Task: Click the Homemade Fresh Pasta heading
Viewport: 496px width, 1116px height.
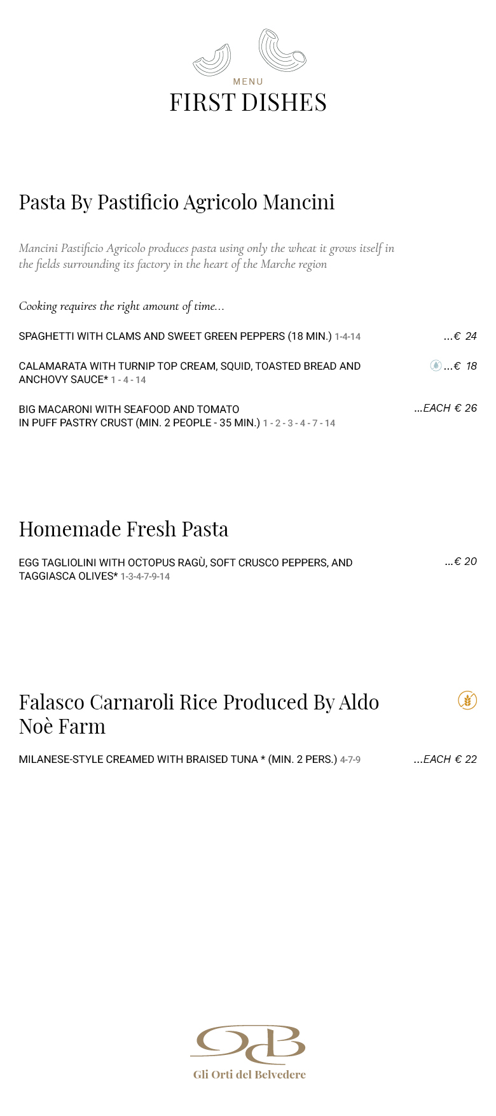Action: click(x=123, y=529)
